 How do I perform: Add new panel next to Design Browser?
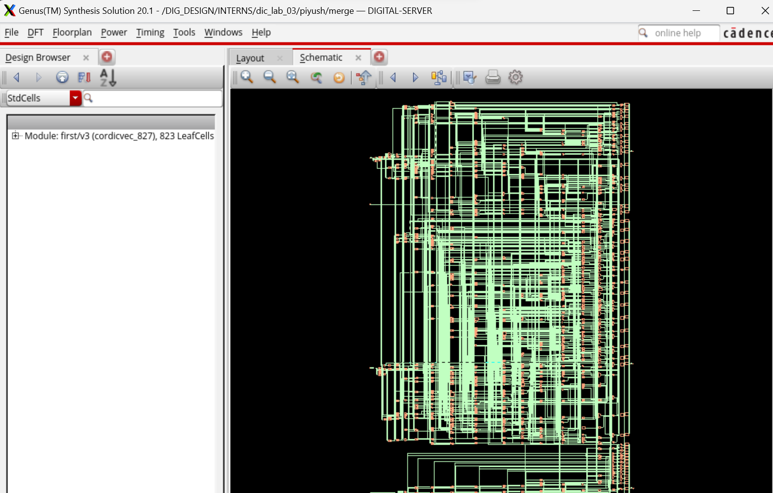click(107, 57)
